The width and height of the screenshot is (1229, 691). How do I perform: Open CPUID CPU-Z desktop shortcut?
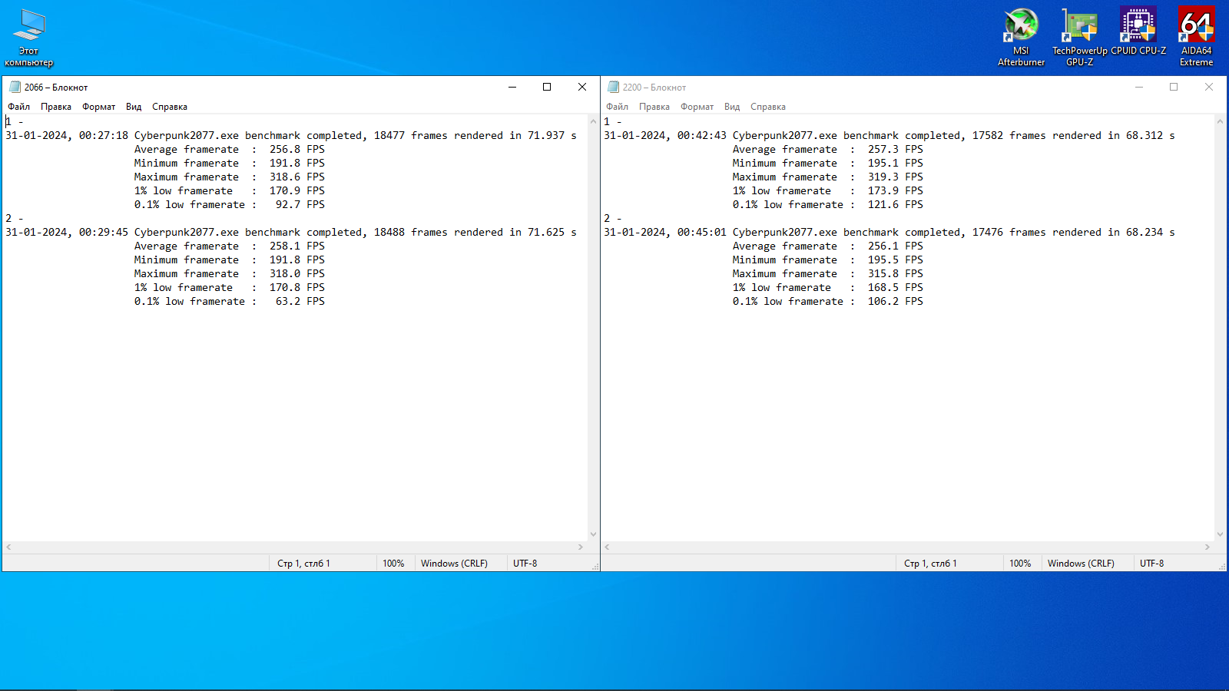point(1138,32)
